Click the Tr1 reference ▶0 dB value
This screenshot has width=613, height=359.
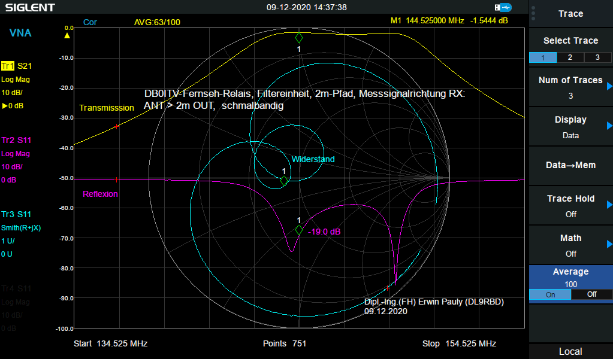(x=13, y=106)
